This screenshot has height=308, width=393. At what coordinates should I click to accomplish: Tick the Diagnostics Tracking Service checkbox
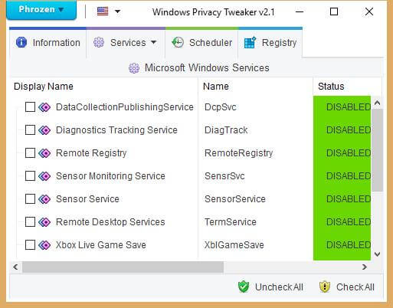(30, 130)
